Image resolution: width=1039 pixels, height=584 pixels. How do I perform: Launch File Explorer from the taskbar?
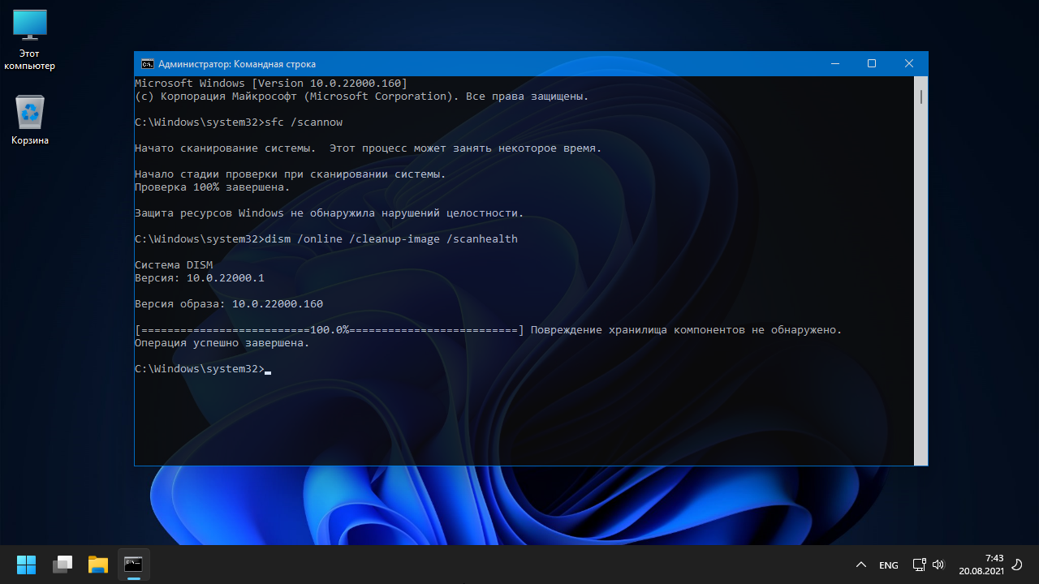tap(98, 565)
